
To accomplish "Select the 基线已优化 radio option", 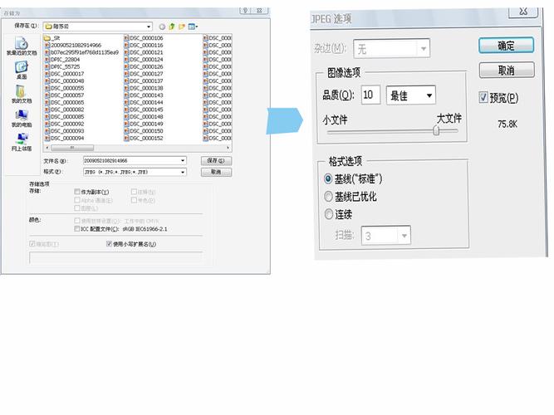I will (x=328, y=197).
